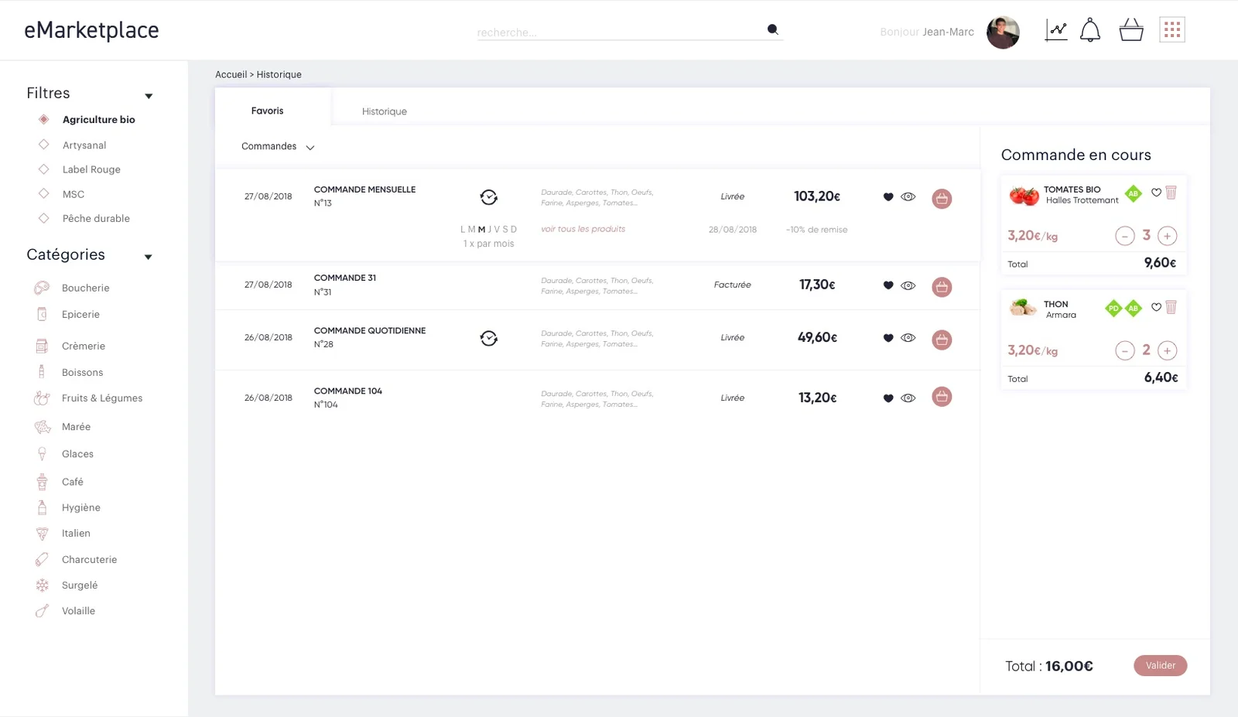Click the AB label badge on Tomates Bio
The image size is (1238, 717).
[1134, 193]
